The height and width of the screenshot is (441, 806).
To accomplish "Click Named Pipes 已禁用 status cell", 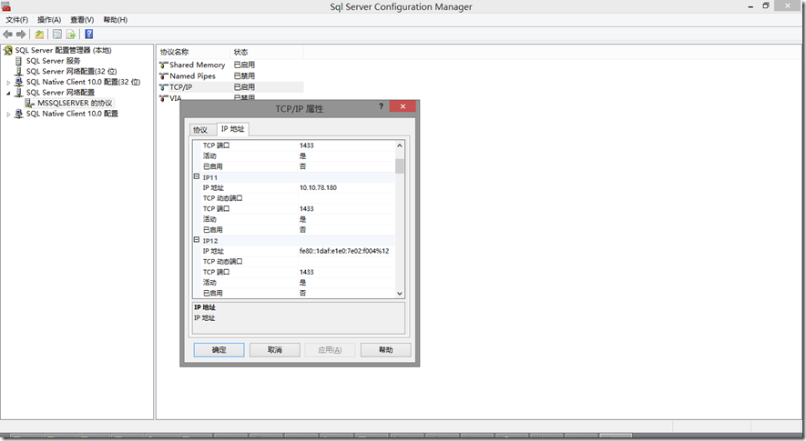I will [245, 76].
